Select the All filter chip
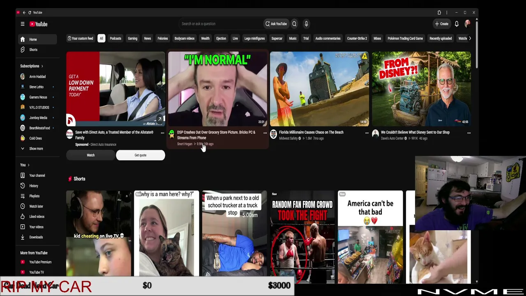526x296 pixels. (101, 38)
